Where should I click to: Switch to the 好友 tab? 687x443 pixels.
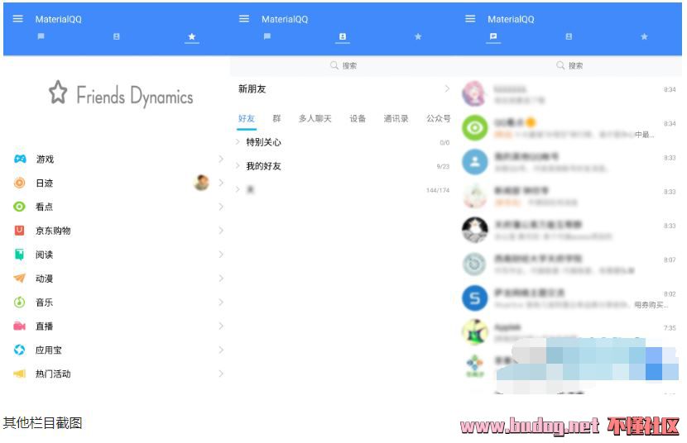click(x=246, y=118)
